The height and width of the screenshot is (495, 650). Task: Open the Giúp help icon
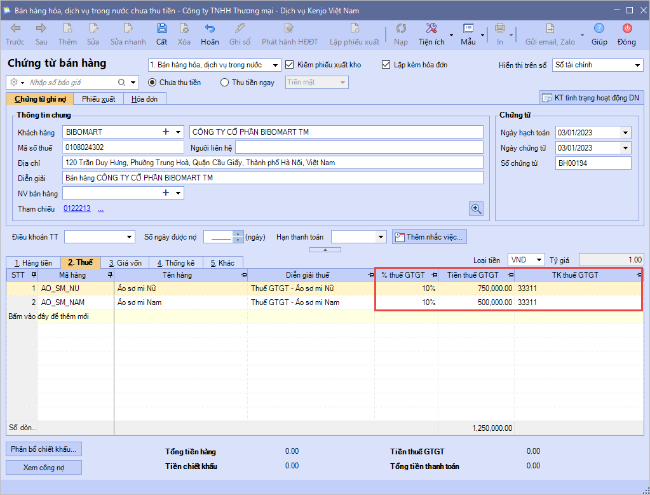pos(599,29)
